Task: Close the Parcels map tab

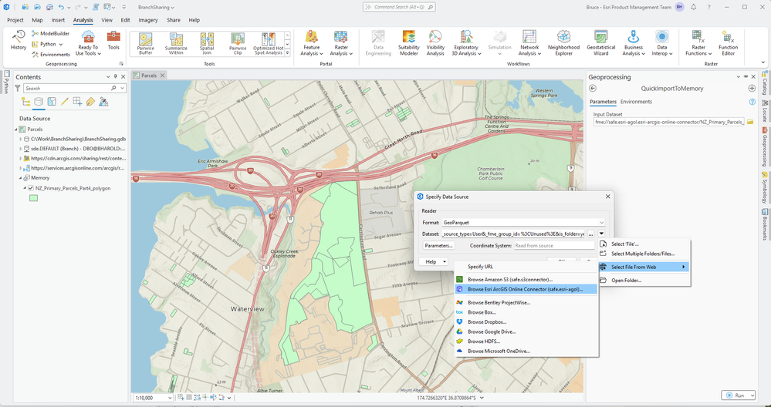Action: (x=162, y=76)
